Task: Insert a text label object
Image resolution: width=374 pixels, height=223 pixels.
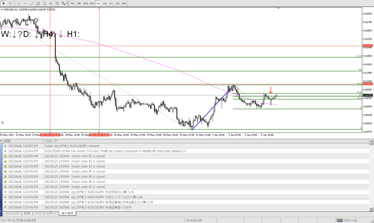Action: tap(57, 3)
